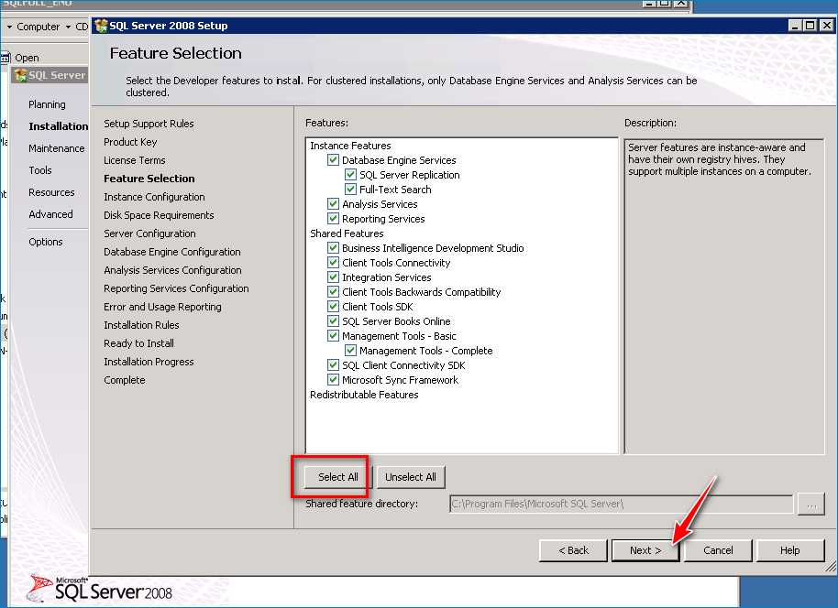Toggle Client Tools Backwards Compatibility checkbox
Screen dimensions: 838x608
coord(333,291)
